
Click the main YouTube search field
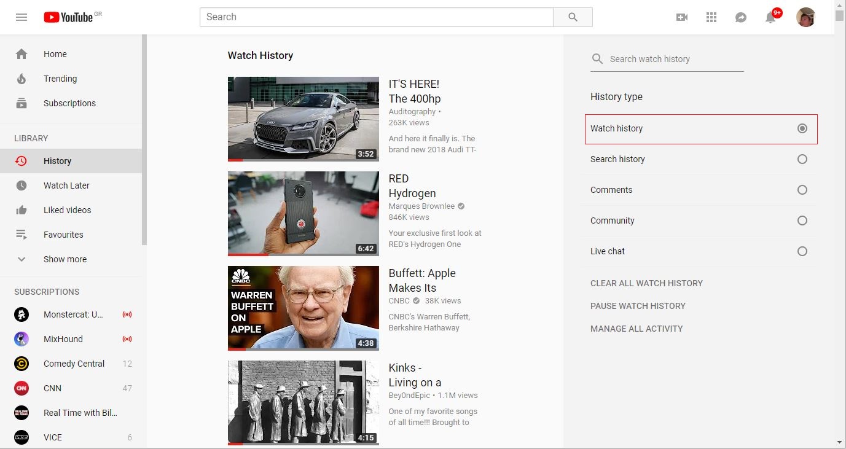377,17
